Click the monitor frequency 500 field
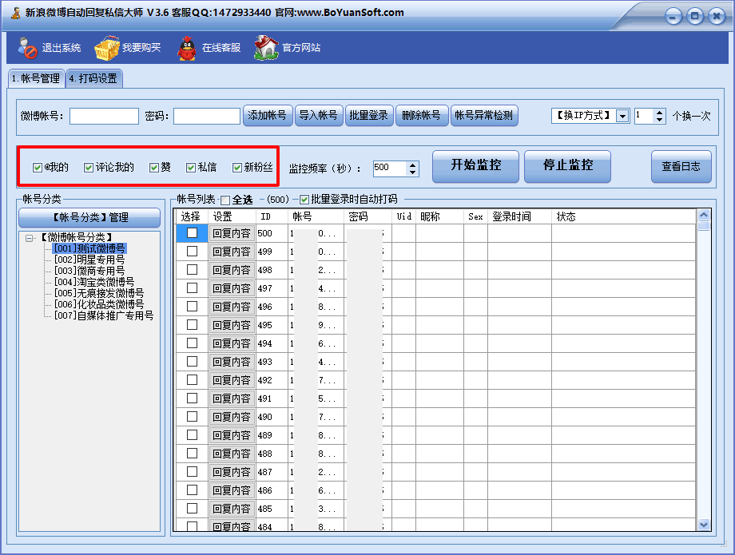735x555 pixels. (x=390, y=168)
